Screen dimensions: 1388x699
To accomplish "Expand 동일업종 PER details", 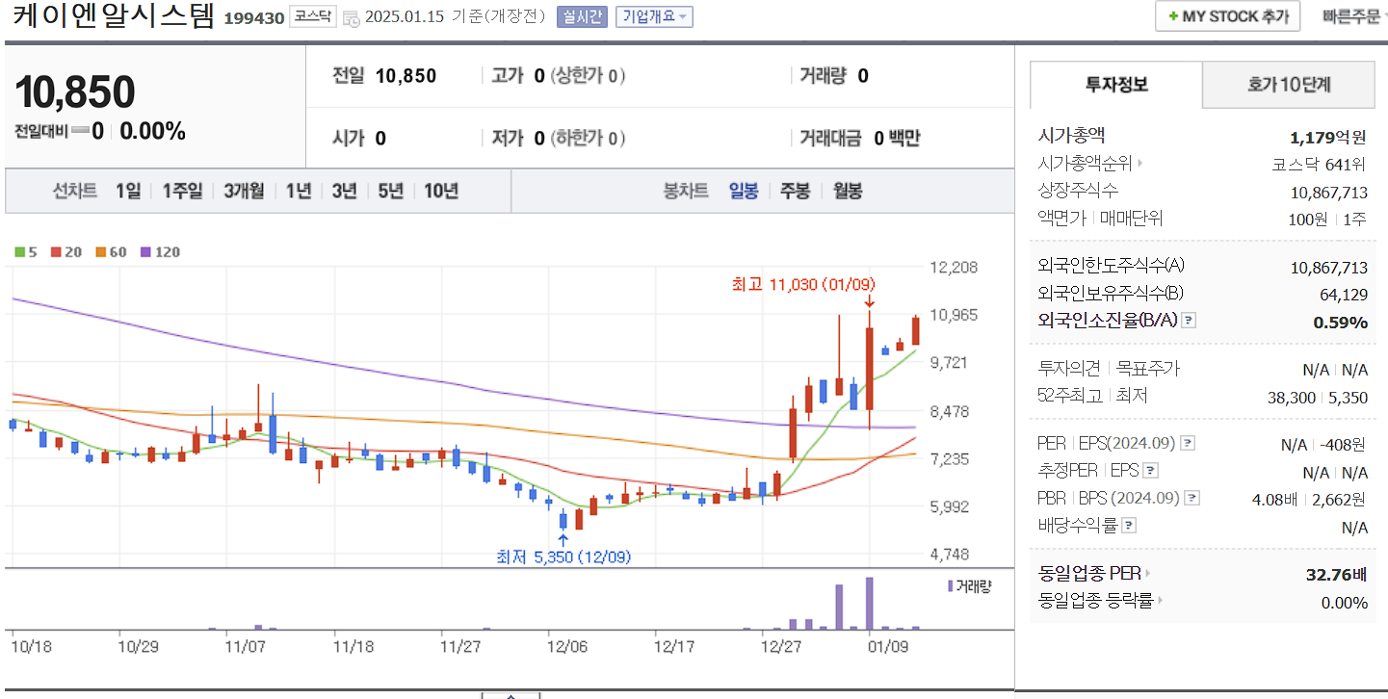I will pyautogui.click(x=1149, y=572).
